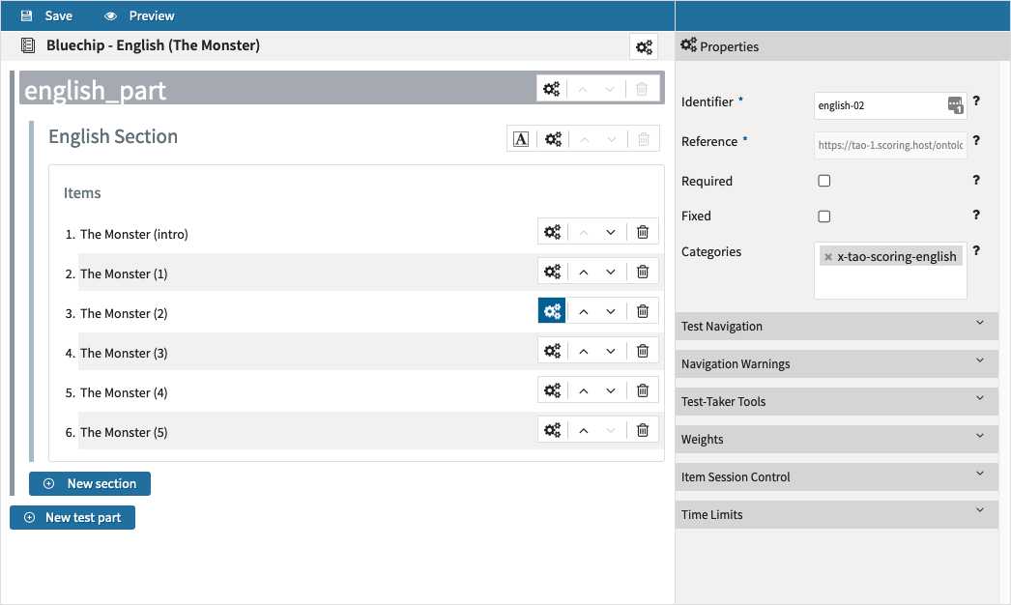The width and height of the screenshot is (1011, 605).
Task: Expand the Test-Taker Tools panel
Action: click(x=837, y=401)
